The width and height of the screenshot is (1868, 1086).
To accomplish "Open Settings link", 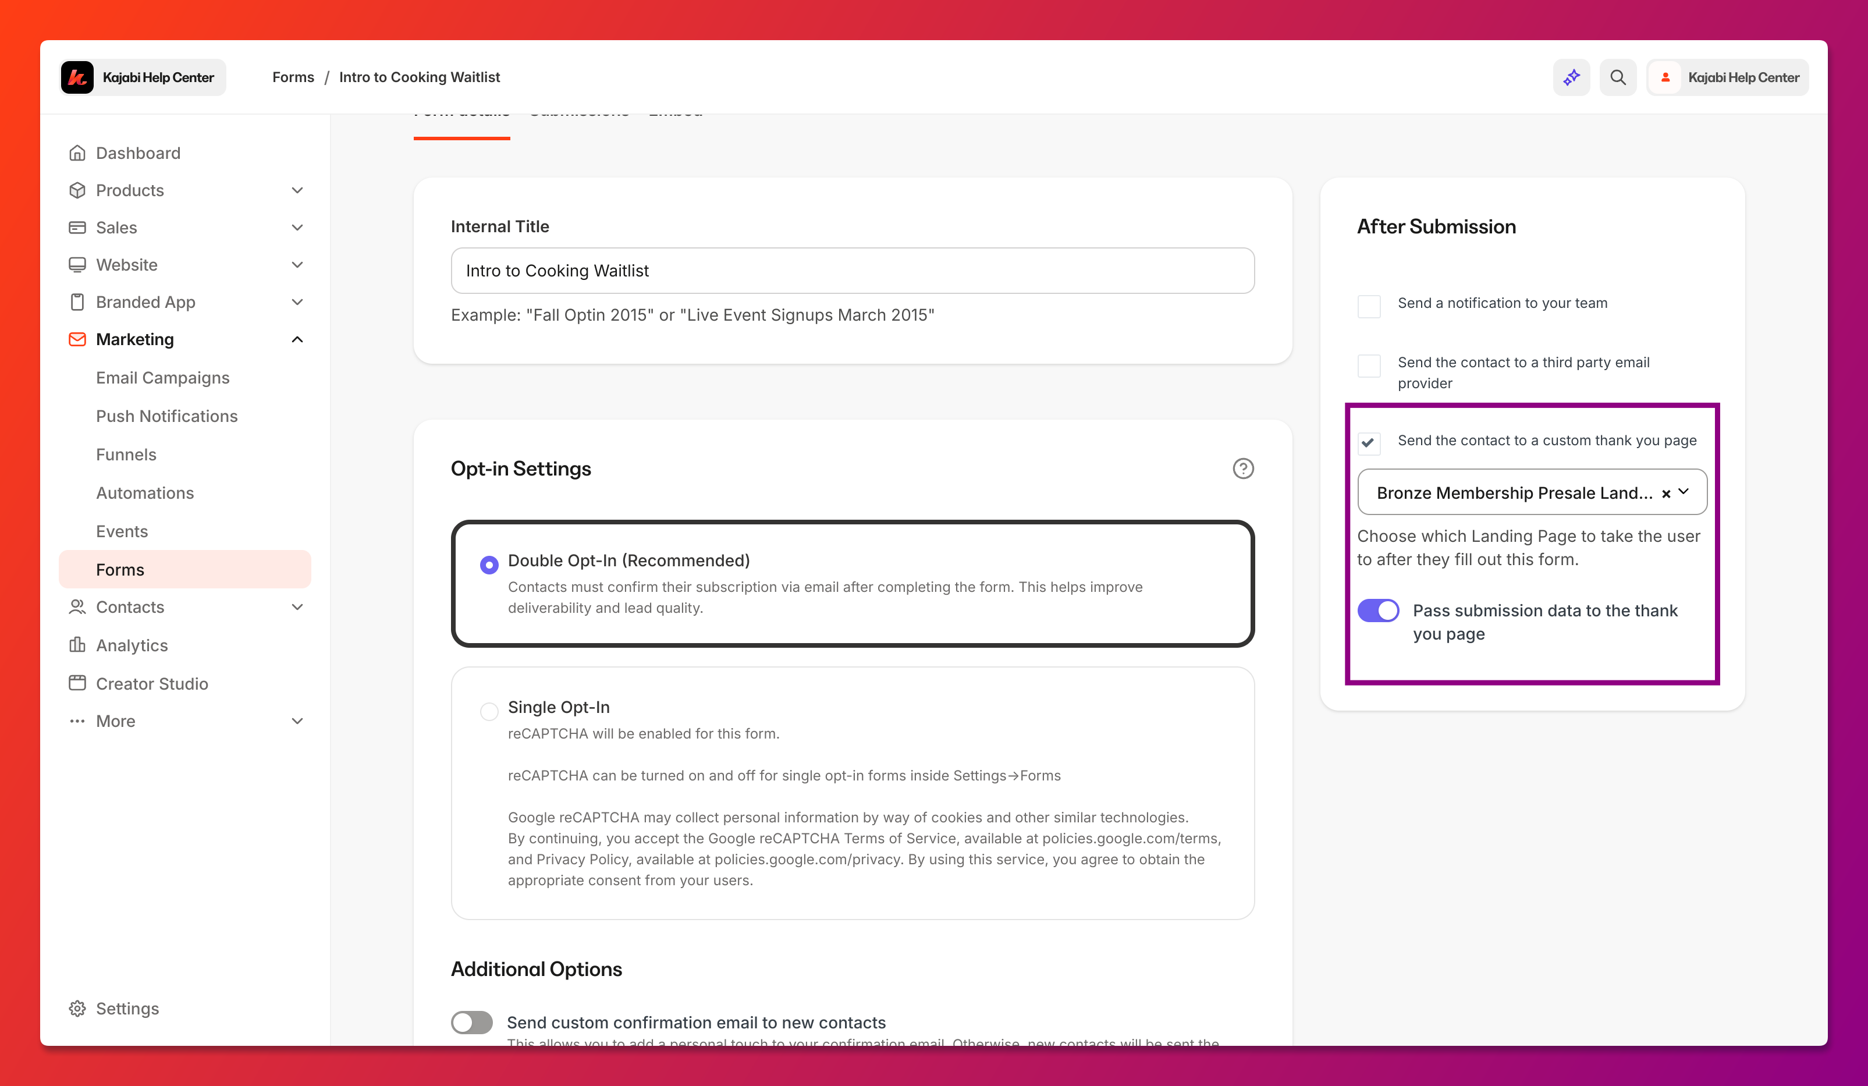I will [x=127, y=1008].
